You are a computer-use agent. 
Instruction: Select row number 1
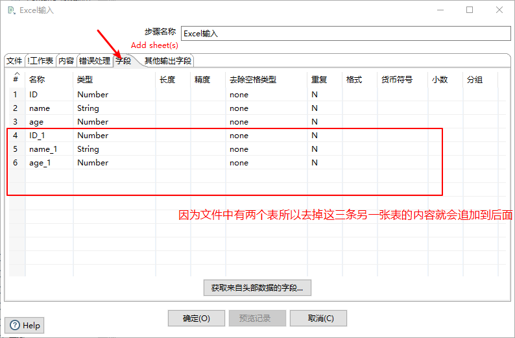(x=16, y=95)
